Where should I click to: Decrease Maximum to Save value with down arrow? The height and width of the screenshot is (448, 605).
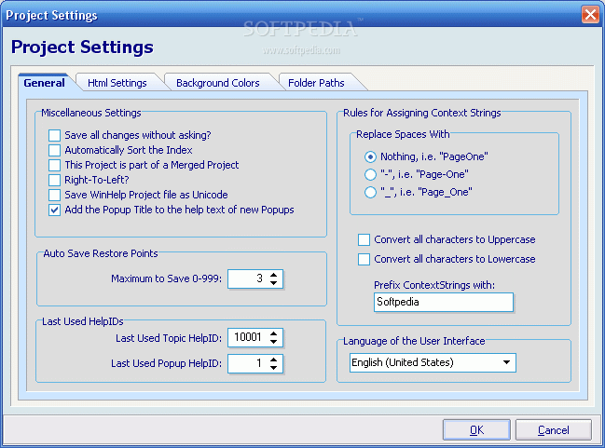(273, 283)
